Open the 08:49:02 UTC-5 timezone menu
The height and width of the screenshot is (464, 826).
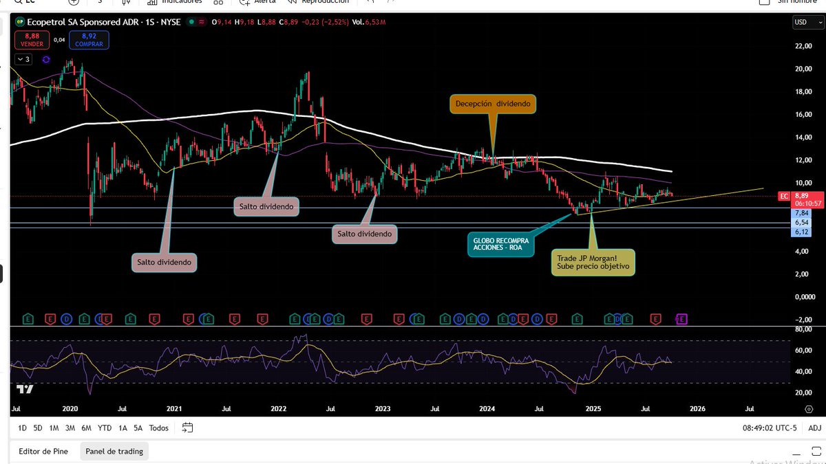769,428
